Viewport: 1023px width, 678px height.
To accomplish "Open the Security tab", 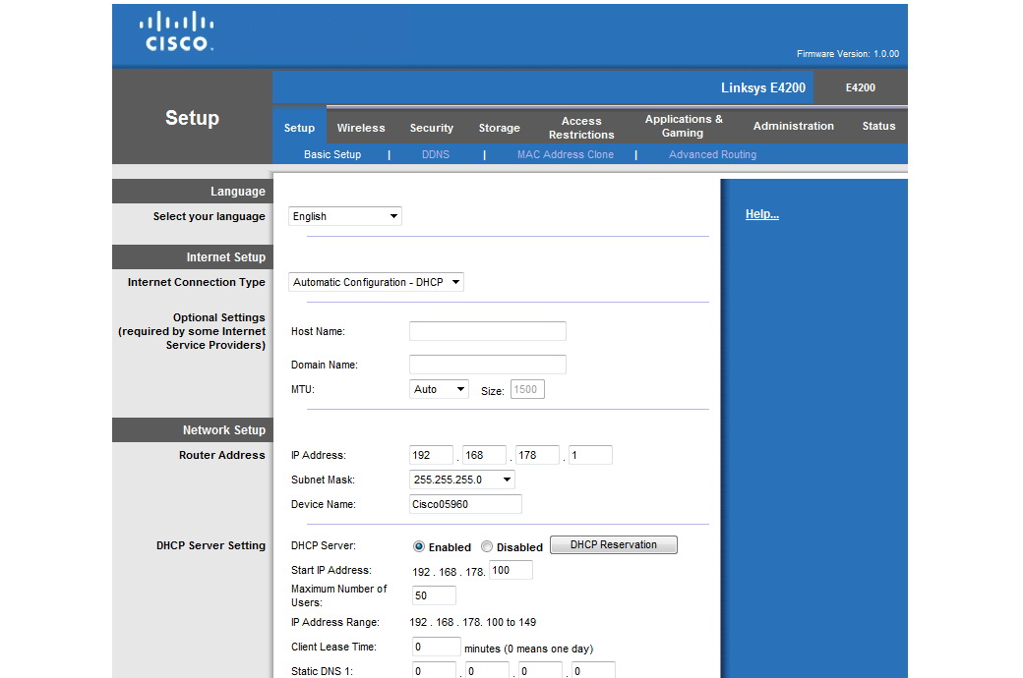I will tap(432, 128).
